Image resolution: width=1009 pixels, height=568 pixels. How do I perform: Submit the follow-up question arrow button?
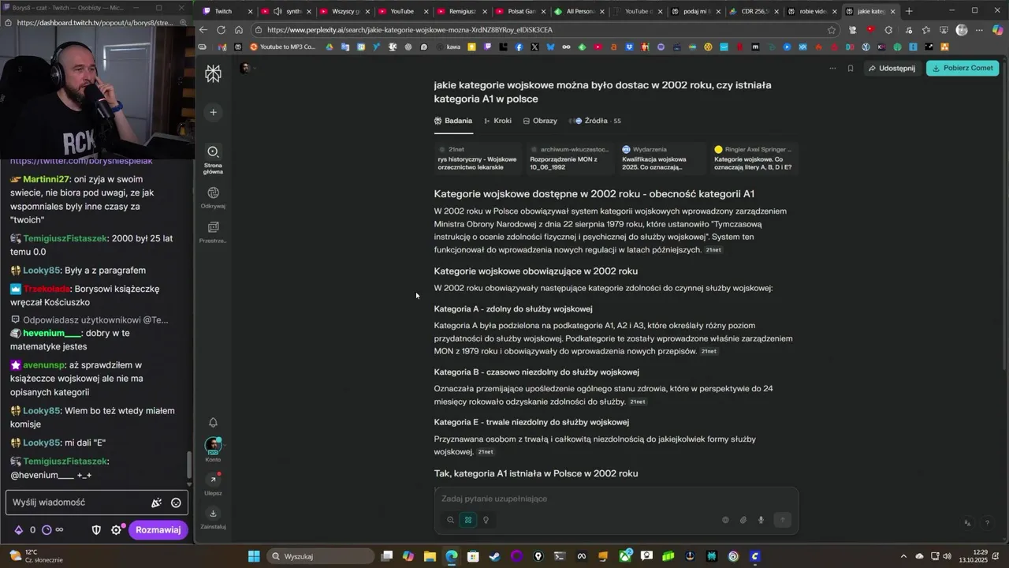coord(782,520)
